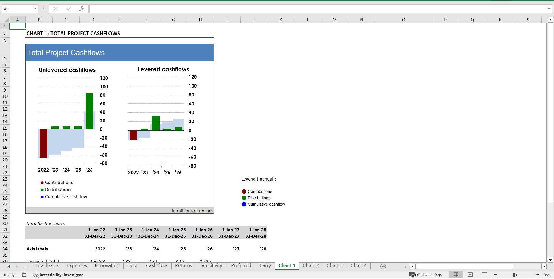Click horizontal scrollbar right arrow

tap(544, 267)
